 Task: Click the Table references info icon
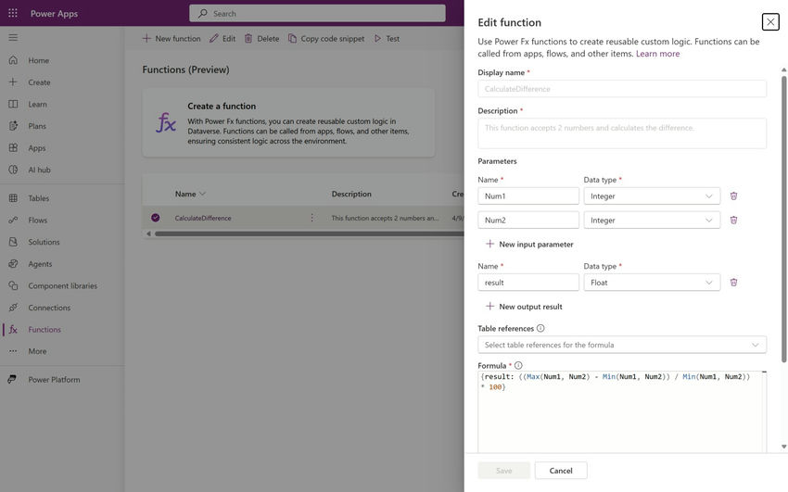tap(540, 328)
